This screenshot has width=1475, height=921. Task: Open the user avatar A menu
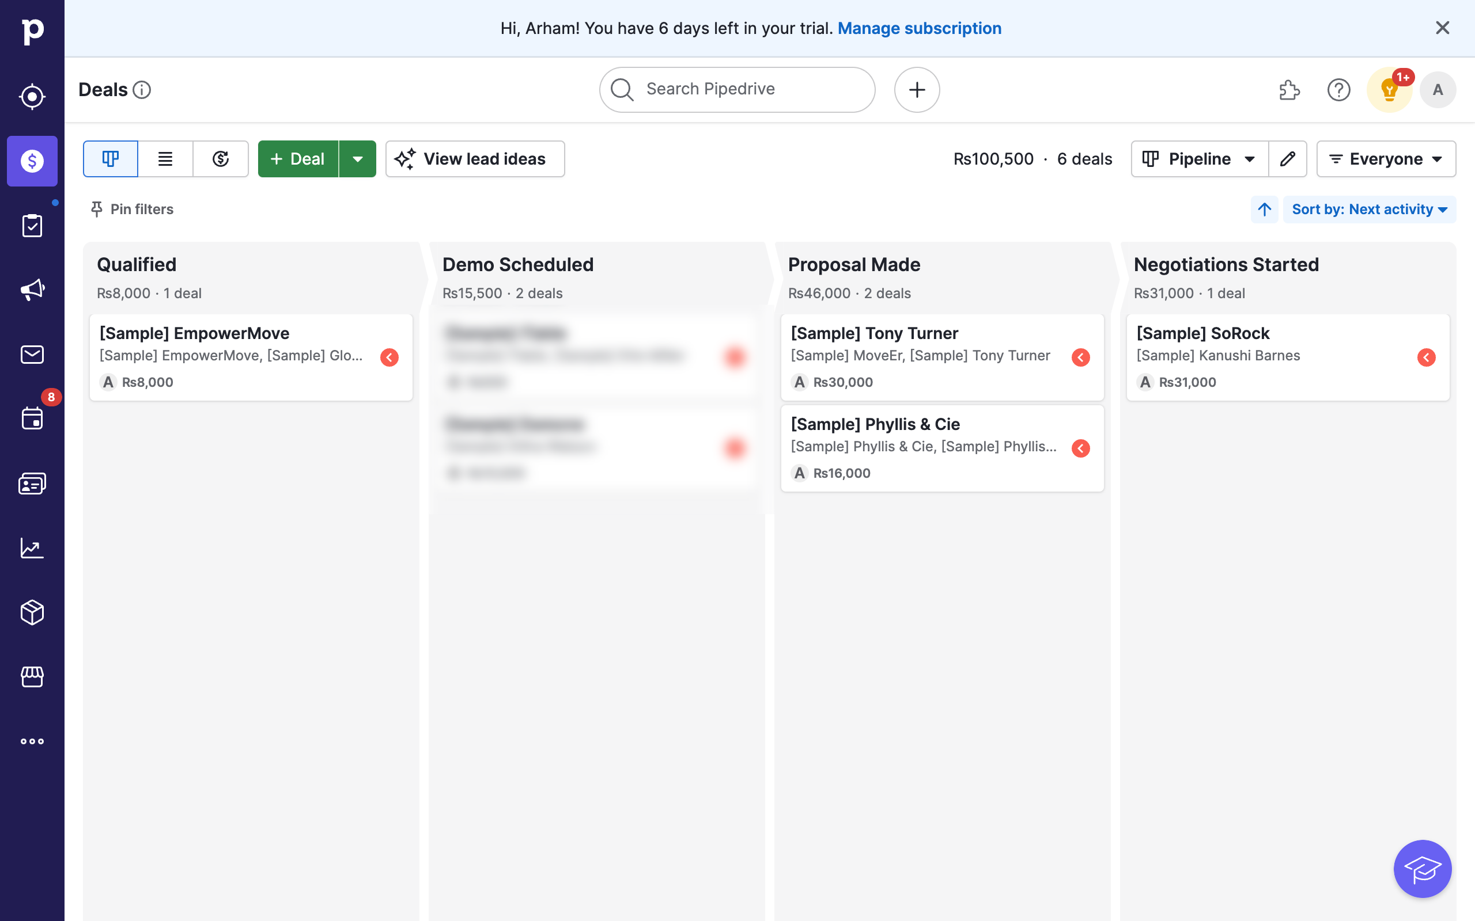click(x=1438, y=90)
